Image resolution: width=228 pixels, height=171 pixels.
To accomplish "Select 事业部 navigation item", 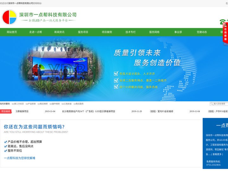I will pyautogui.click(x=178, y=32).
